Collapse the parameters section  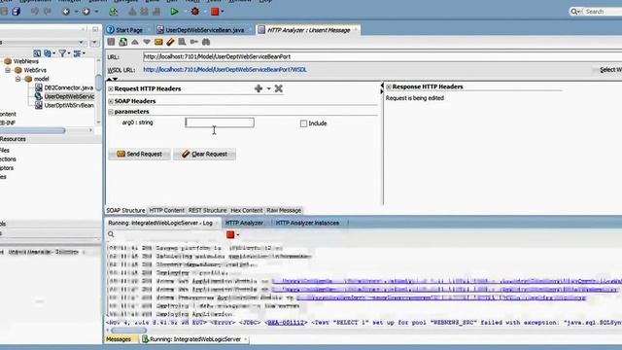pyautogui.click(x=111, y=112)
